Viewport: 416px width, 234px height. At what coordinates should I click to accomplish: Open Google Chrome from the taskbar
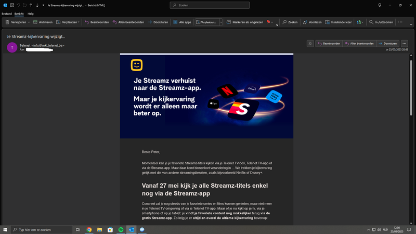coord(89,229)
